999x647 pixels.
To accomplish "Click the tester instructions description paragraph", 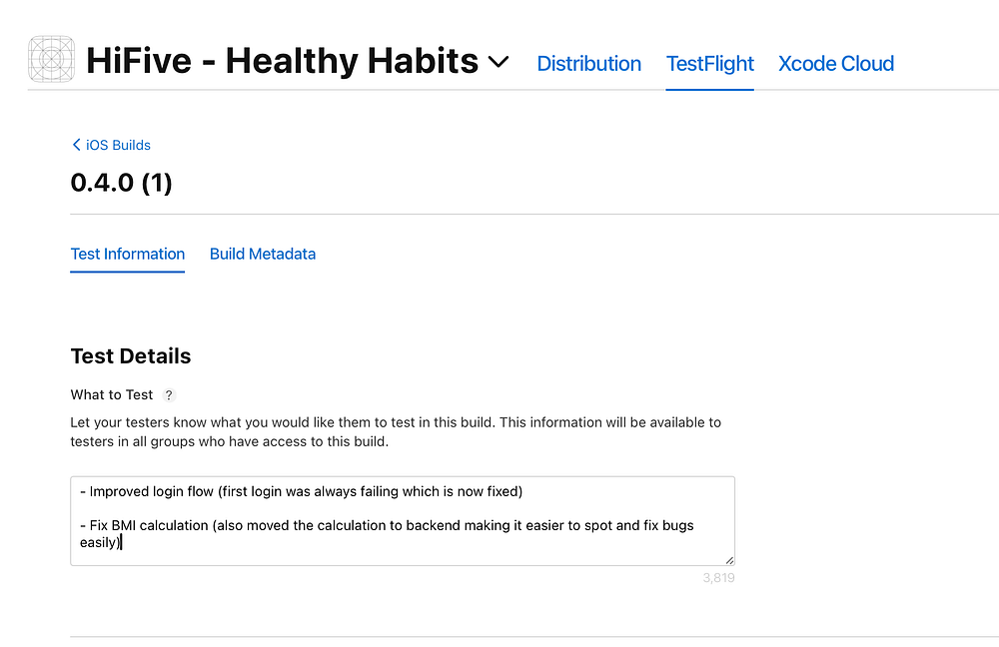I will point(395,431).
